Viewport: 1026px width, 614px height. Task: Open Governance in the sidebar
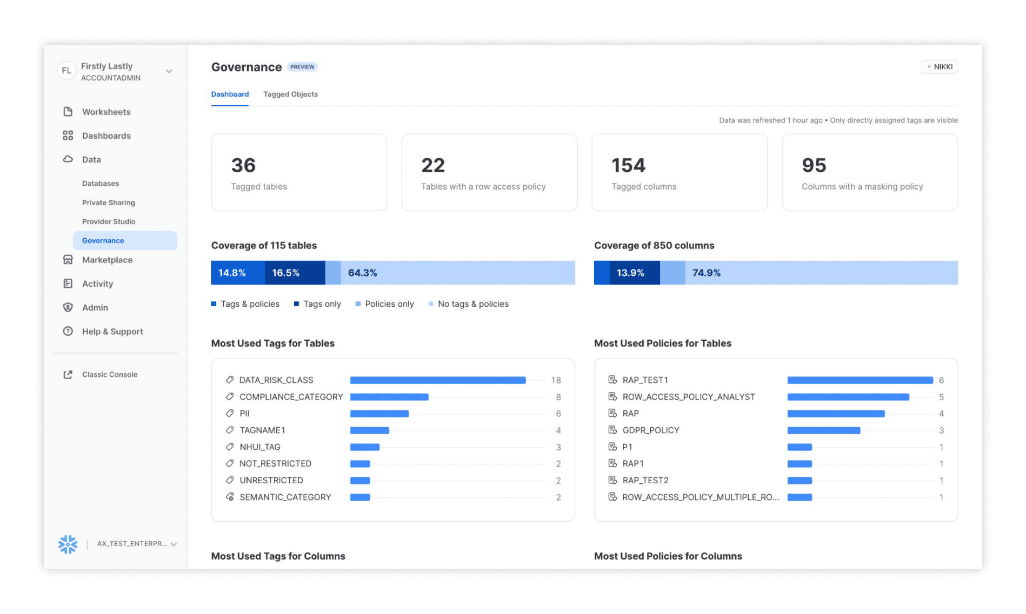pyautogui.click(x=103, y=241)
